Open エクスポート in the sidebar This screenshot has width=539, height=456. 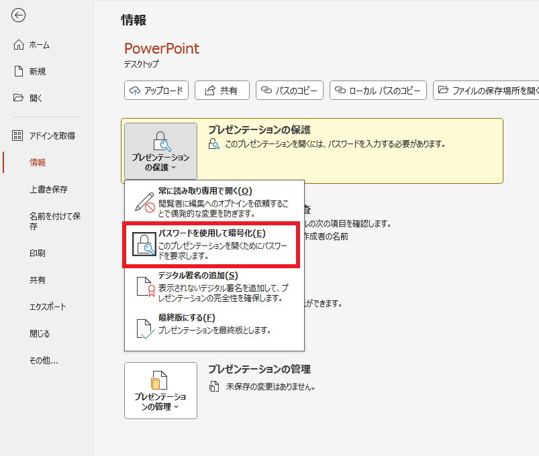[x=46, y=306]
